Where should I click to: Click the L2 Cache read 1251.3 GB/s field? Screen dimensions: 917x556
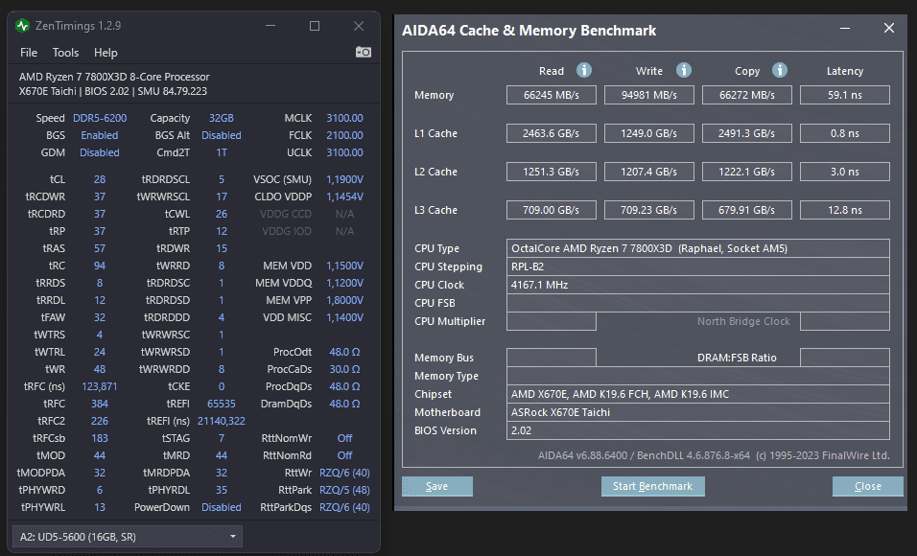click(552, 172)
